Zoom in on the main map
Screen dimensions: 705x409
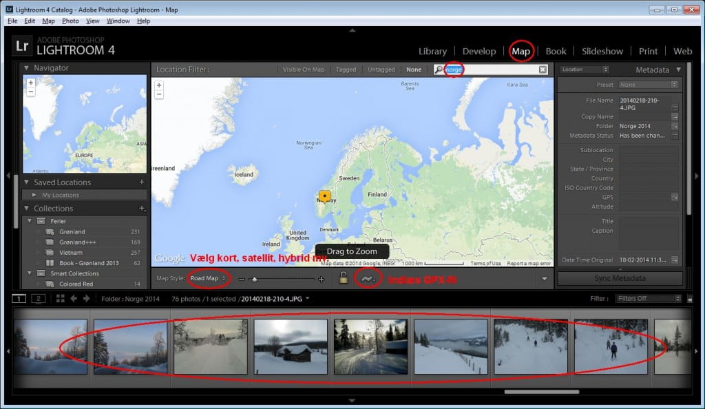[159, 85]
